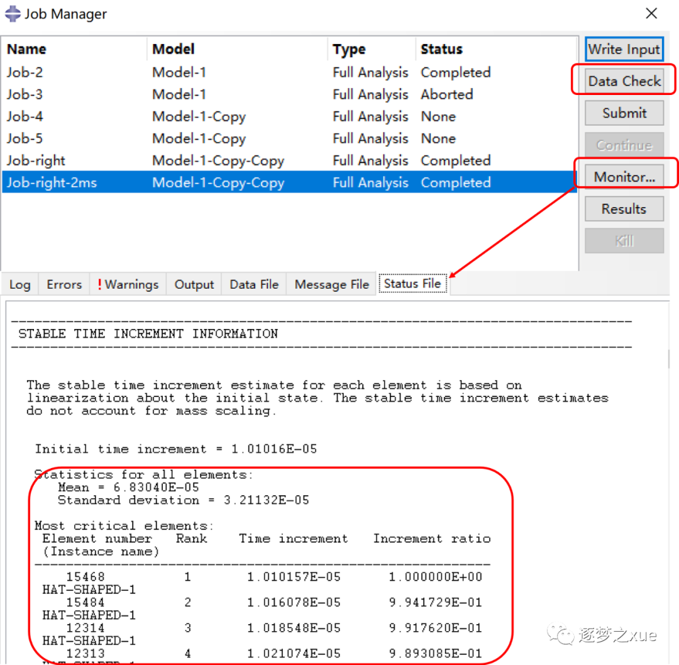Click element number 15468
The width and height of the screenshot is (679, 665).
click(86, 577)
